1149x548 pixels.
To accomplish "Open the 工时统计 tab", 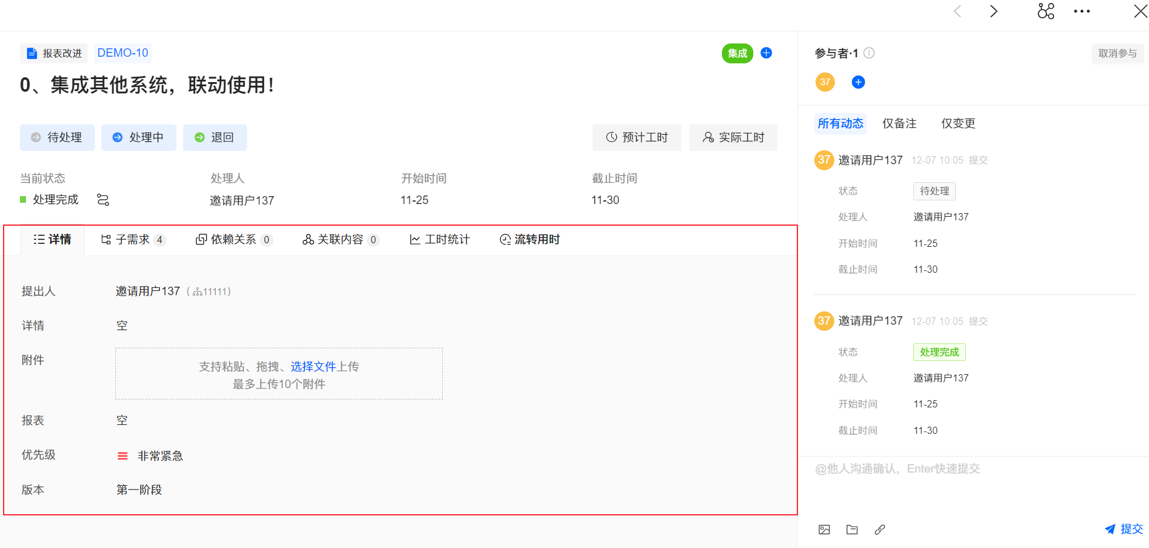I will [x=440, y=240].
